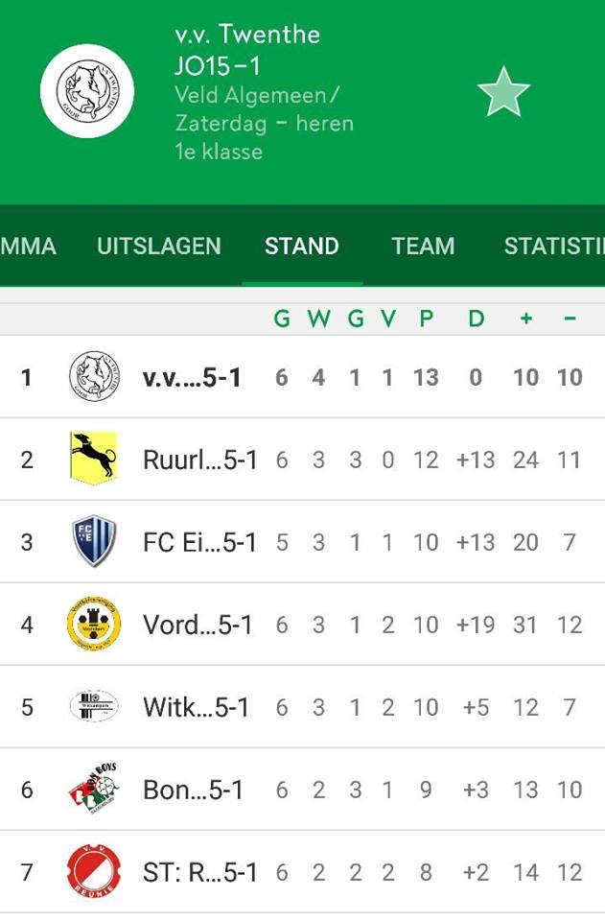Open the v.v. Twenthe club logo in header
605x921 pixels.
tap(87, 91)
